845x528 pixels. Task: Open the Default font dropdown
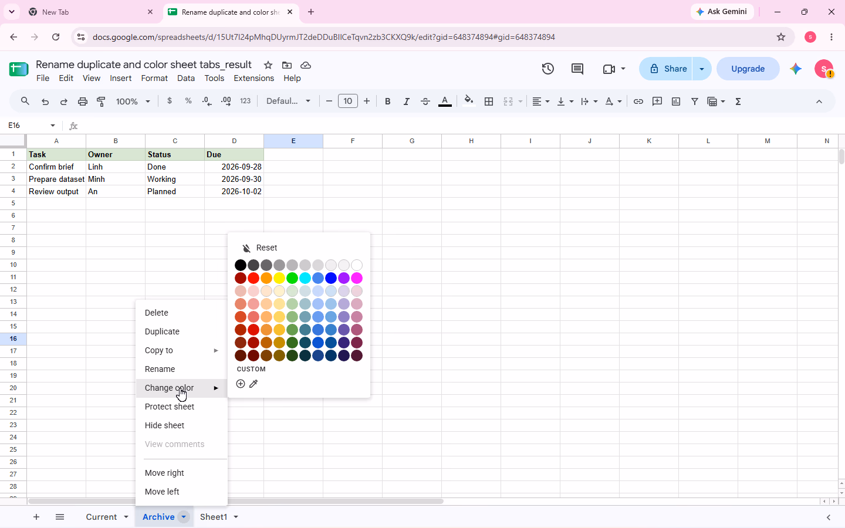tap(288, 101)
